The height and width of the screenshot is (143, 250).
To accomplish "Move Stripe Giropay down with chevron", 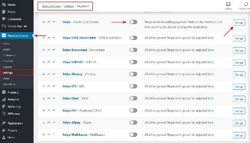I will pos(54,74).
